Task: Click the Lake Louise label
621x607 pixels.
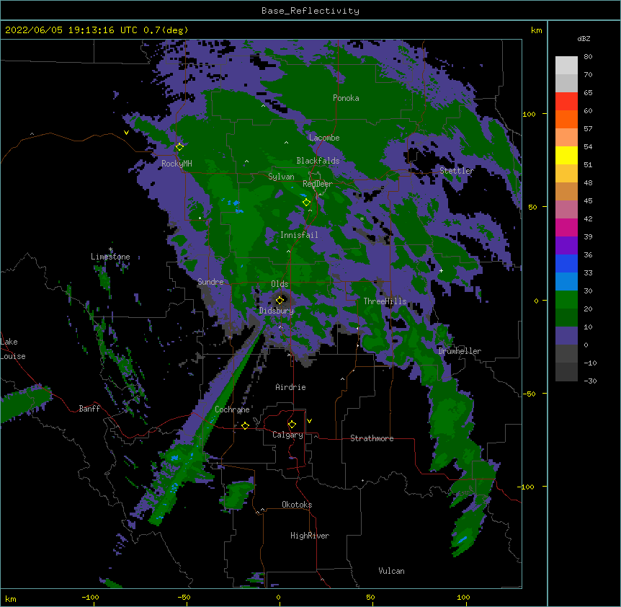Action: tap(13, 349)
